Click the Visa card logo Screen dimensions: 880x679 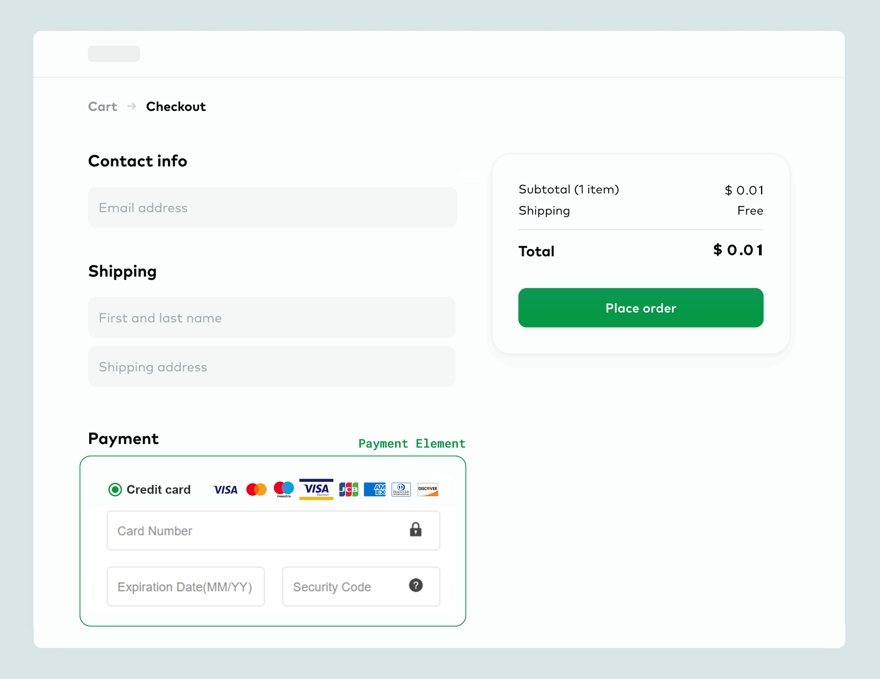225,490
